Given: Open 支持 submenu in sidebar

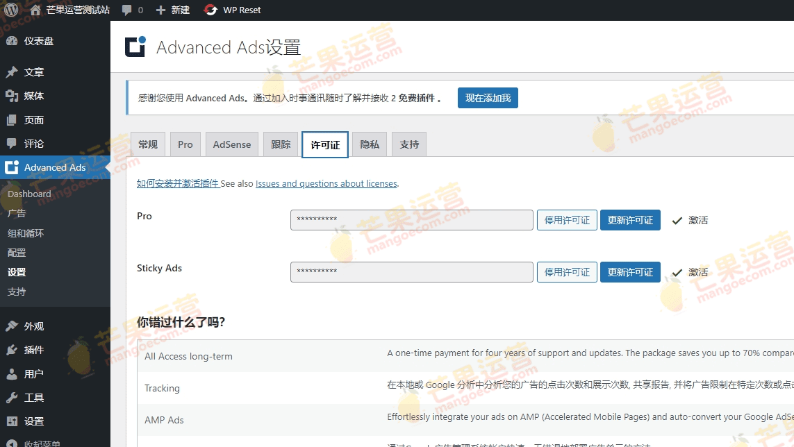Looking at the screenshot, I should [x=17, y=292].
